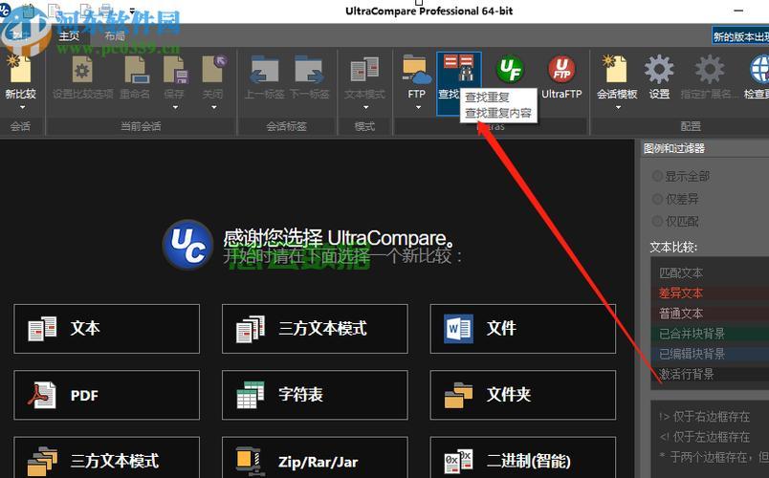Expand the New compare (新比较) dropdown

point(18,107)
